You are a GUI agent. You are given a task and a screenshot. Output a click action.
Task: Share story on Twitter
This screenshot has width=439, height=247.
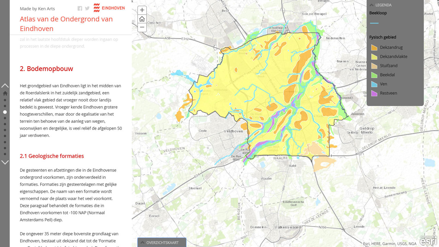[87, 9]
